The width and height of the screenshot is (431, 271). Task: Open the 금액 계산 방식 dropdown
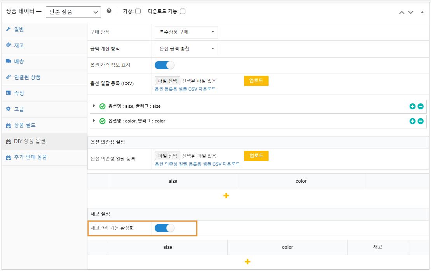coord(186,49)
